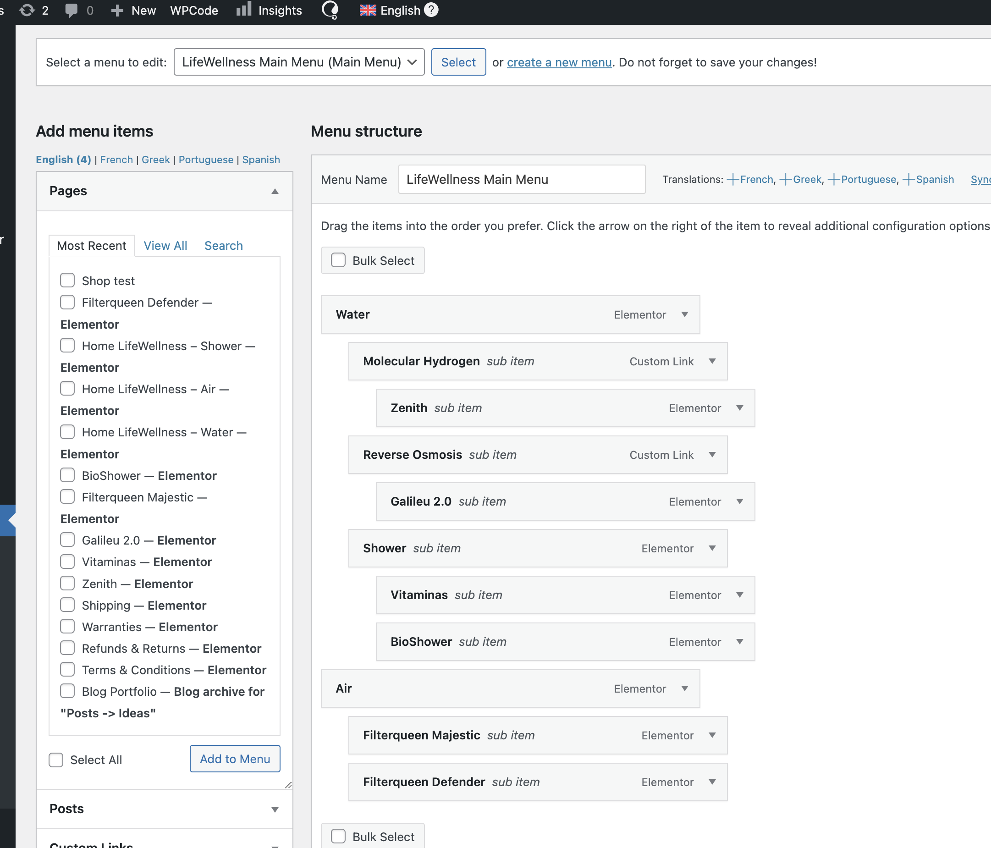This screenshot has width=991, height=848.
Task: Switch to the View All tab
Action: pyautogui.click(x=165, y=245)
